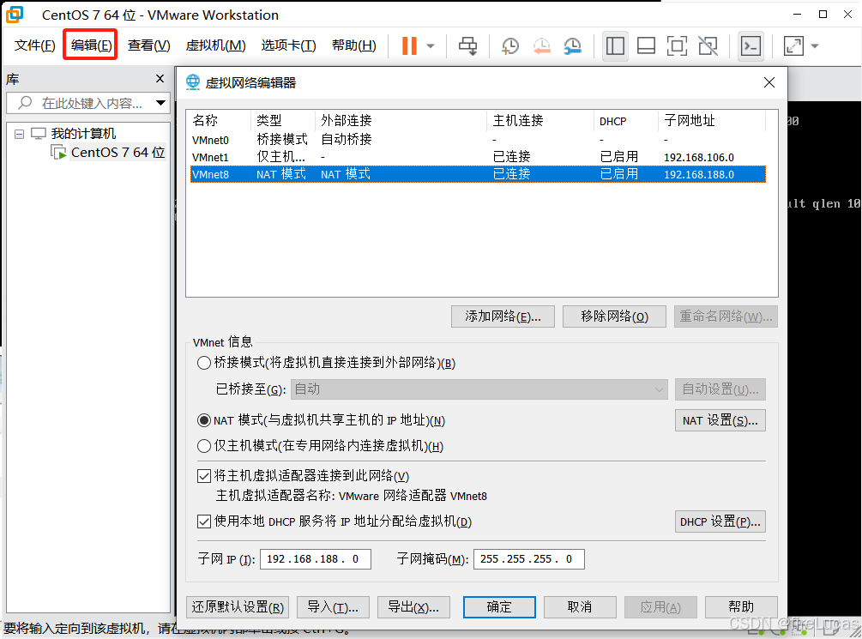
Task: Click the 外部连接 column header
Action: pos(401,120)
